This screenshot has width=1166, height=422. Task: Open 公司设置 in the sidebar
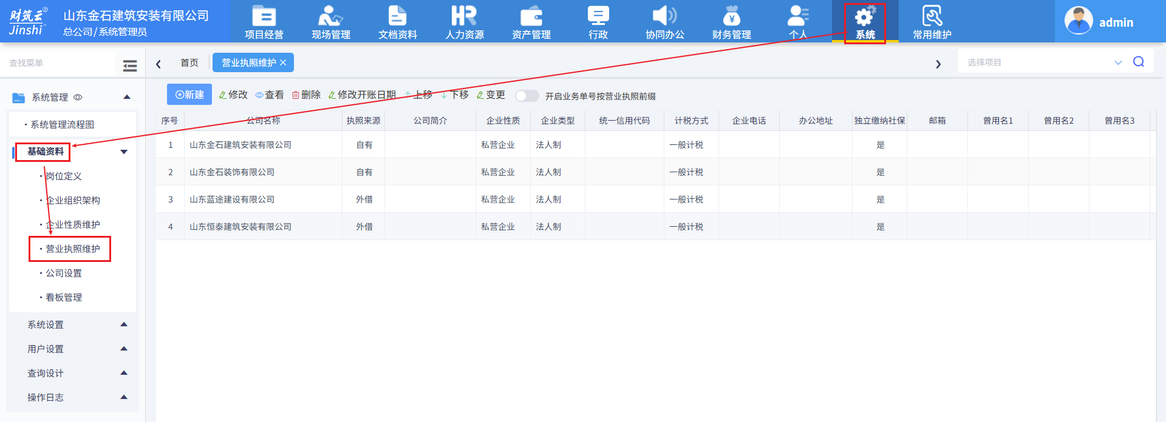coord(64,273)
